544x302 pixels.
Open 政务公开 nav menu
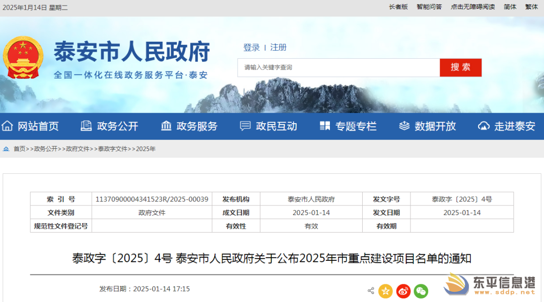point(117,126)
